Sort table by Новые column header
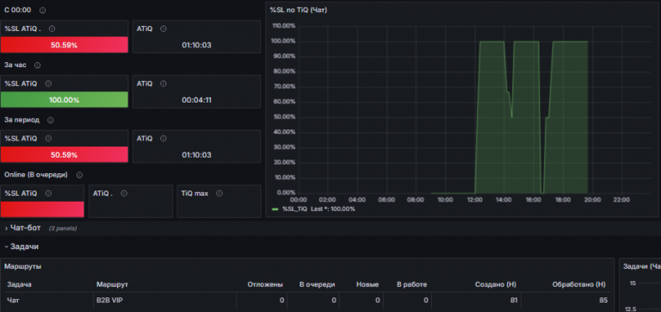The height and width of the screenshot is (312, 661). 368,284
